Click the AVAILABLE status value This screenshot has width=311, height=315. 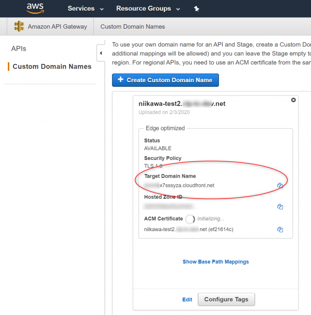pos(158,148)
